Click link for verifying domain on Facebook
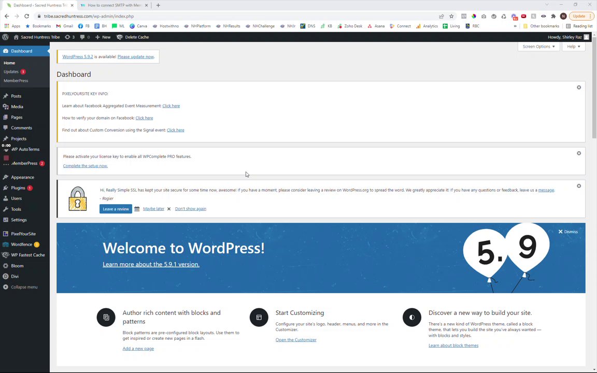597x373 pixels. [x=144, y=118]
